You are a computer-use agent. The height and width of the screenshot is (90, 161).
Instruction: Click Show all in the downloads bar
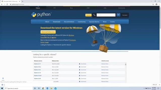pos(155,85)
